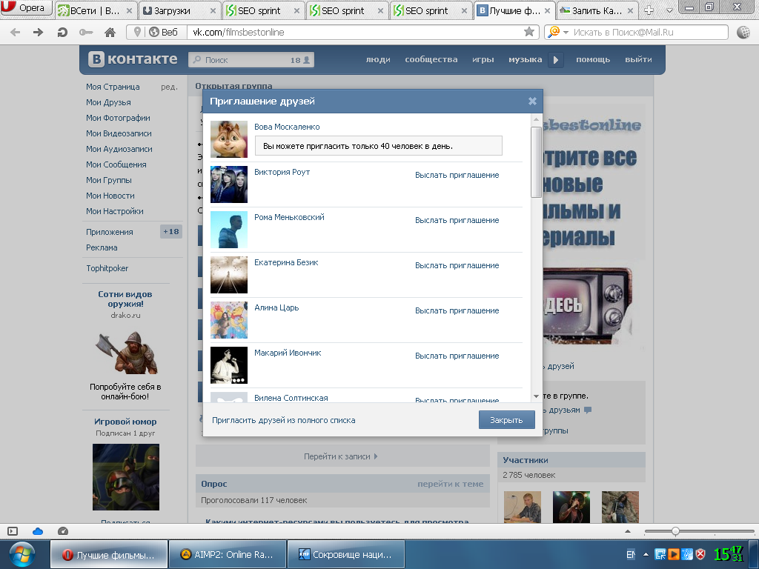Close the Загрузки tab
The width and height of the screenshot is (759, 569).
pyautogui.click(x=213, y=10)
